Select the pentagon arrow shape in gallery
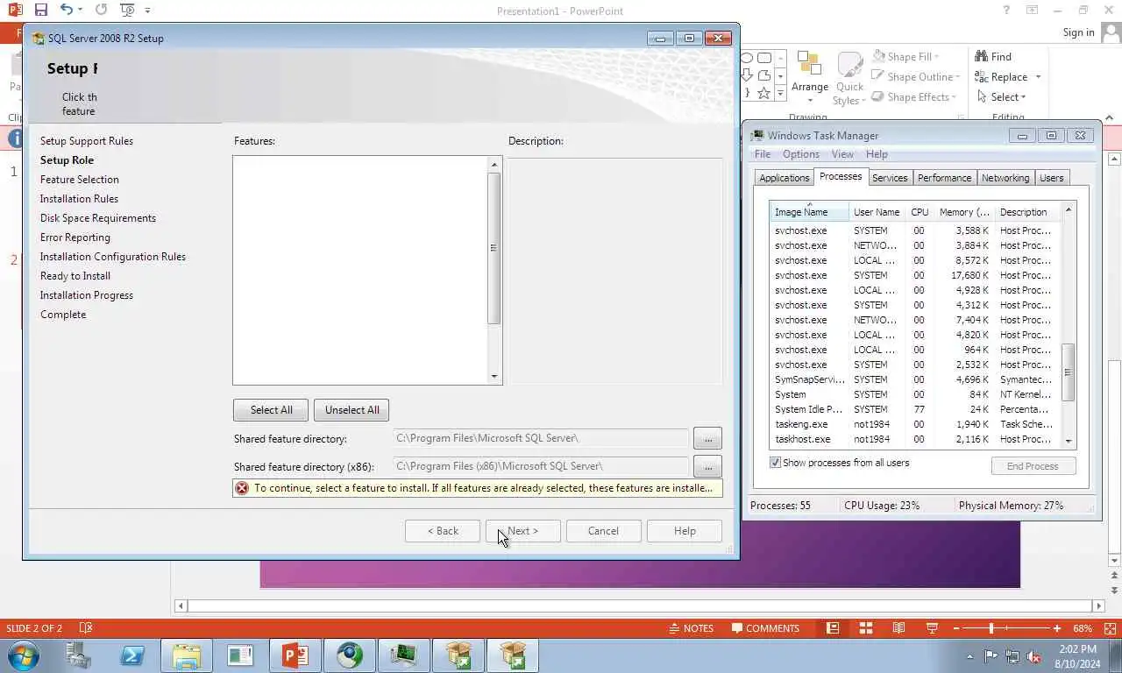Viewport: 1122px width, 673px height. (764, 75)
